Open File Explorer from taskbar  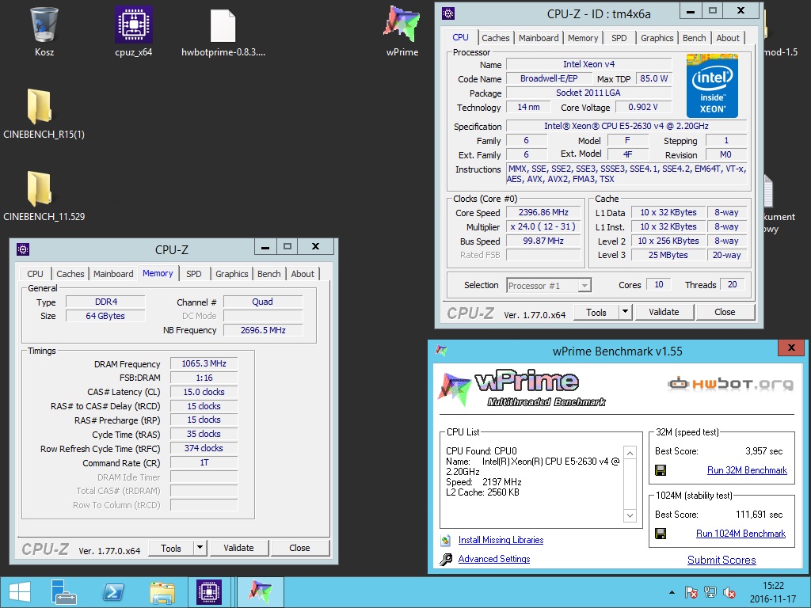(162, 592)
